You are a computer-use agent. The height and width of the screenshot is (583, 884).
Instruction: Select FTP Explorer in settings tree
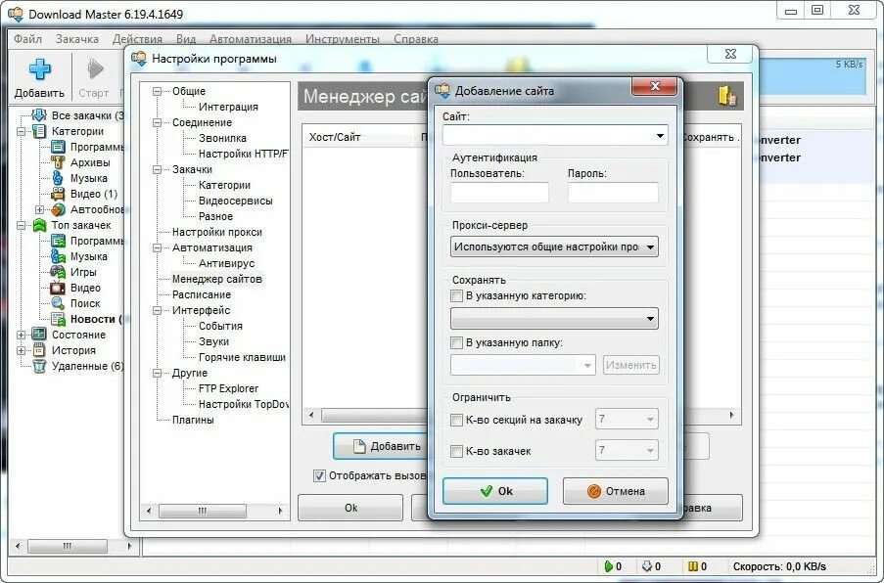coord(228,388)
